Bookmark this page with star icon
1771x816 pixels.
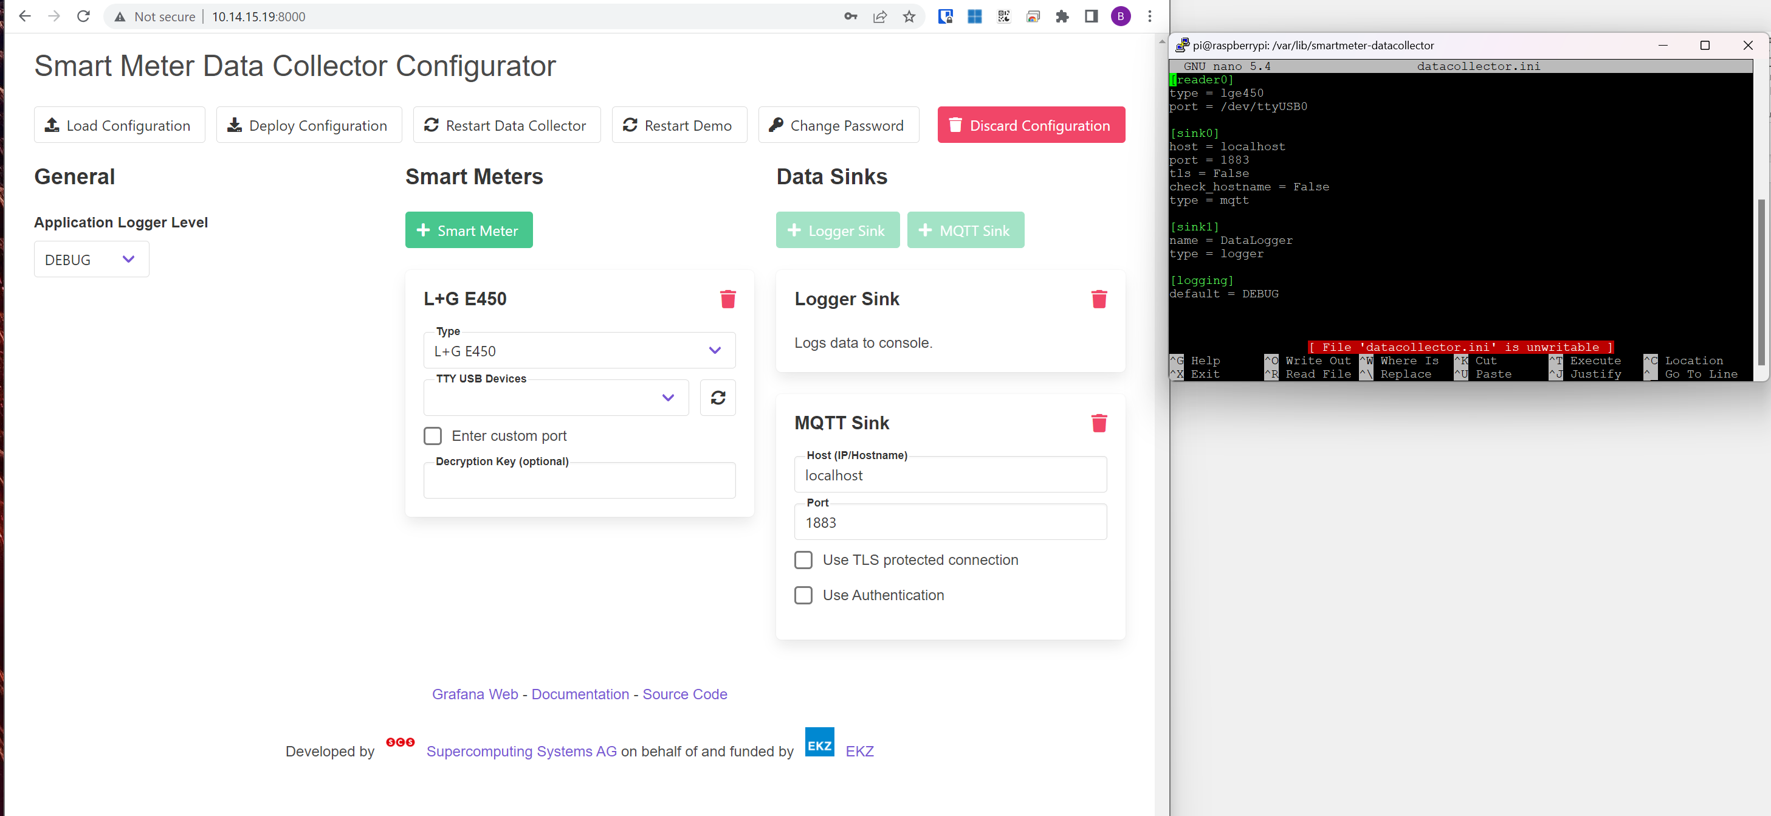point(909,16)
